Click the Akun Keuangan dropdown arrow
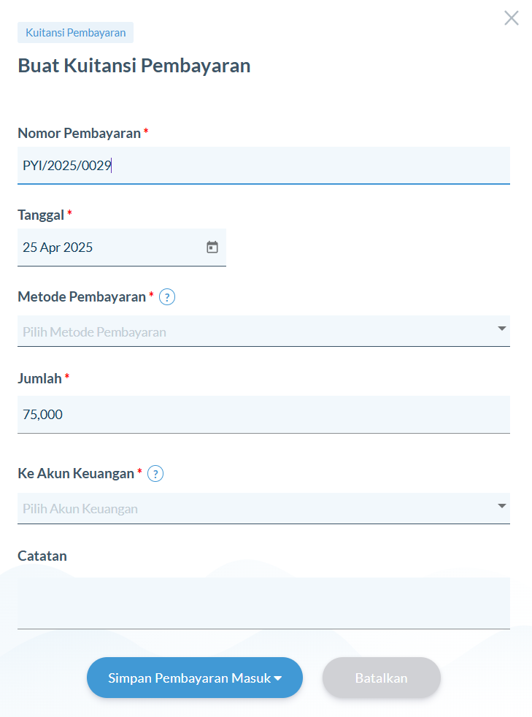Viewport: 532px width, 717px height. 502,506
